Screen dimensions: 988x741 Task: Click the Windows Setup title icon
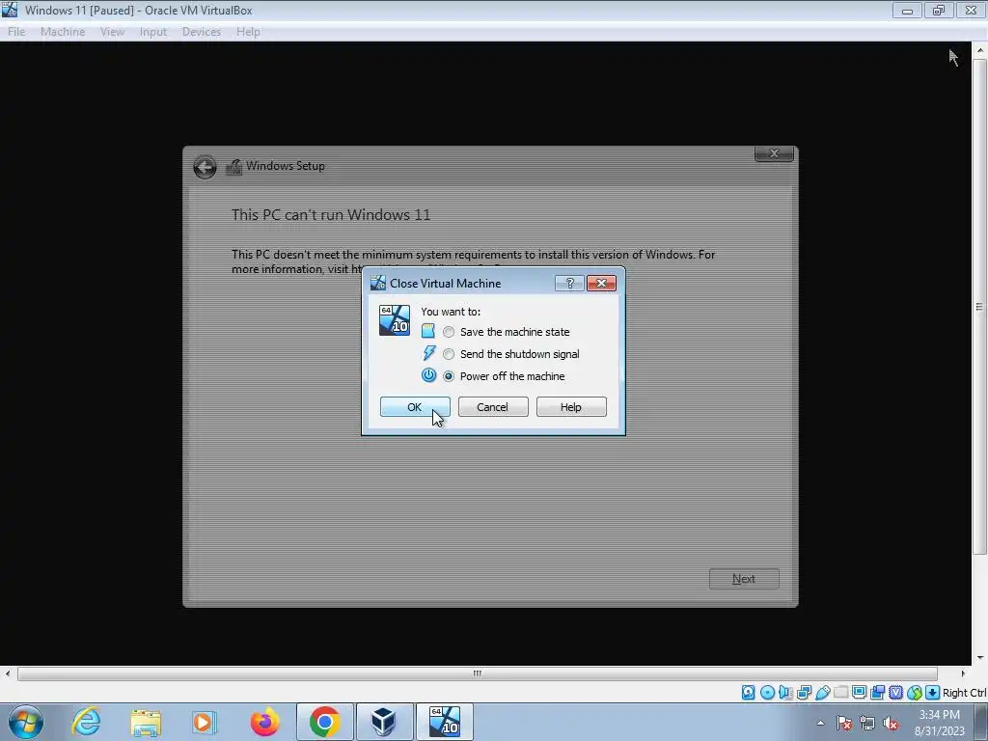point(233,166)
